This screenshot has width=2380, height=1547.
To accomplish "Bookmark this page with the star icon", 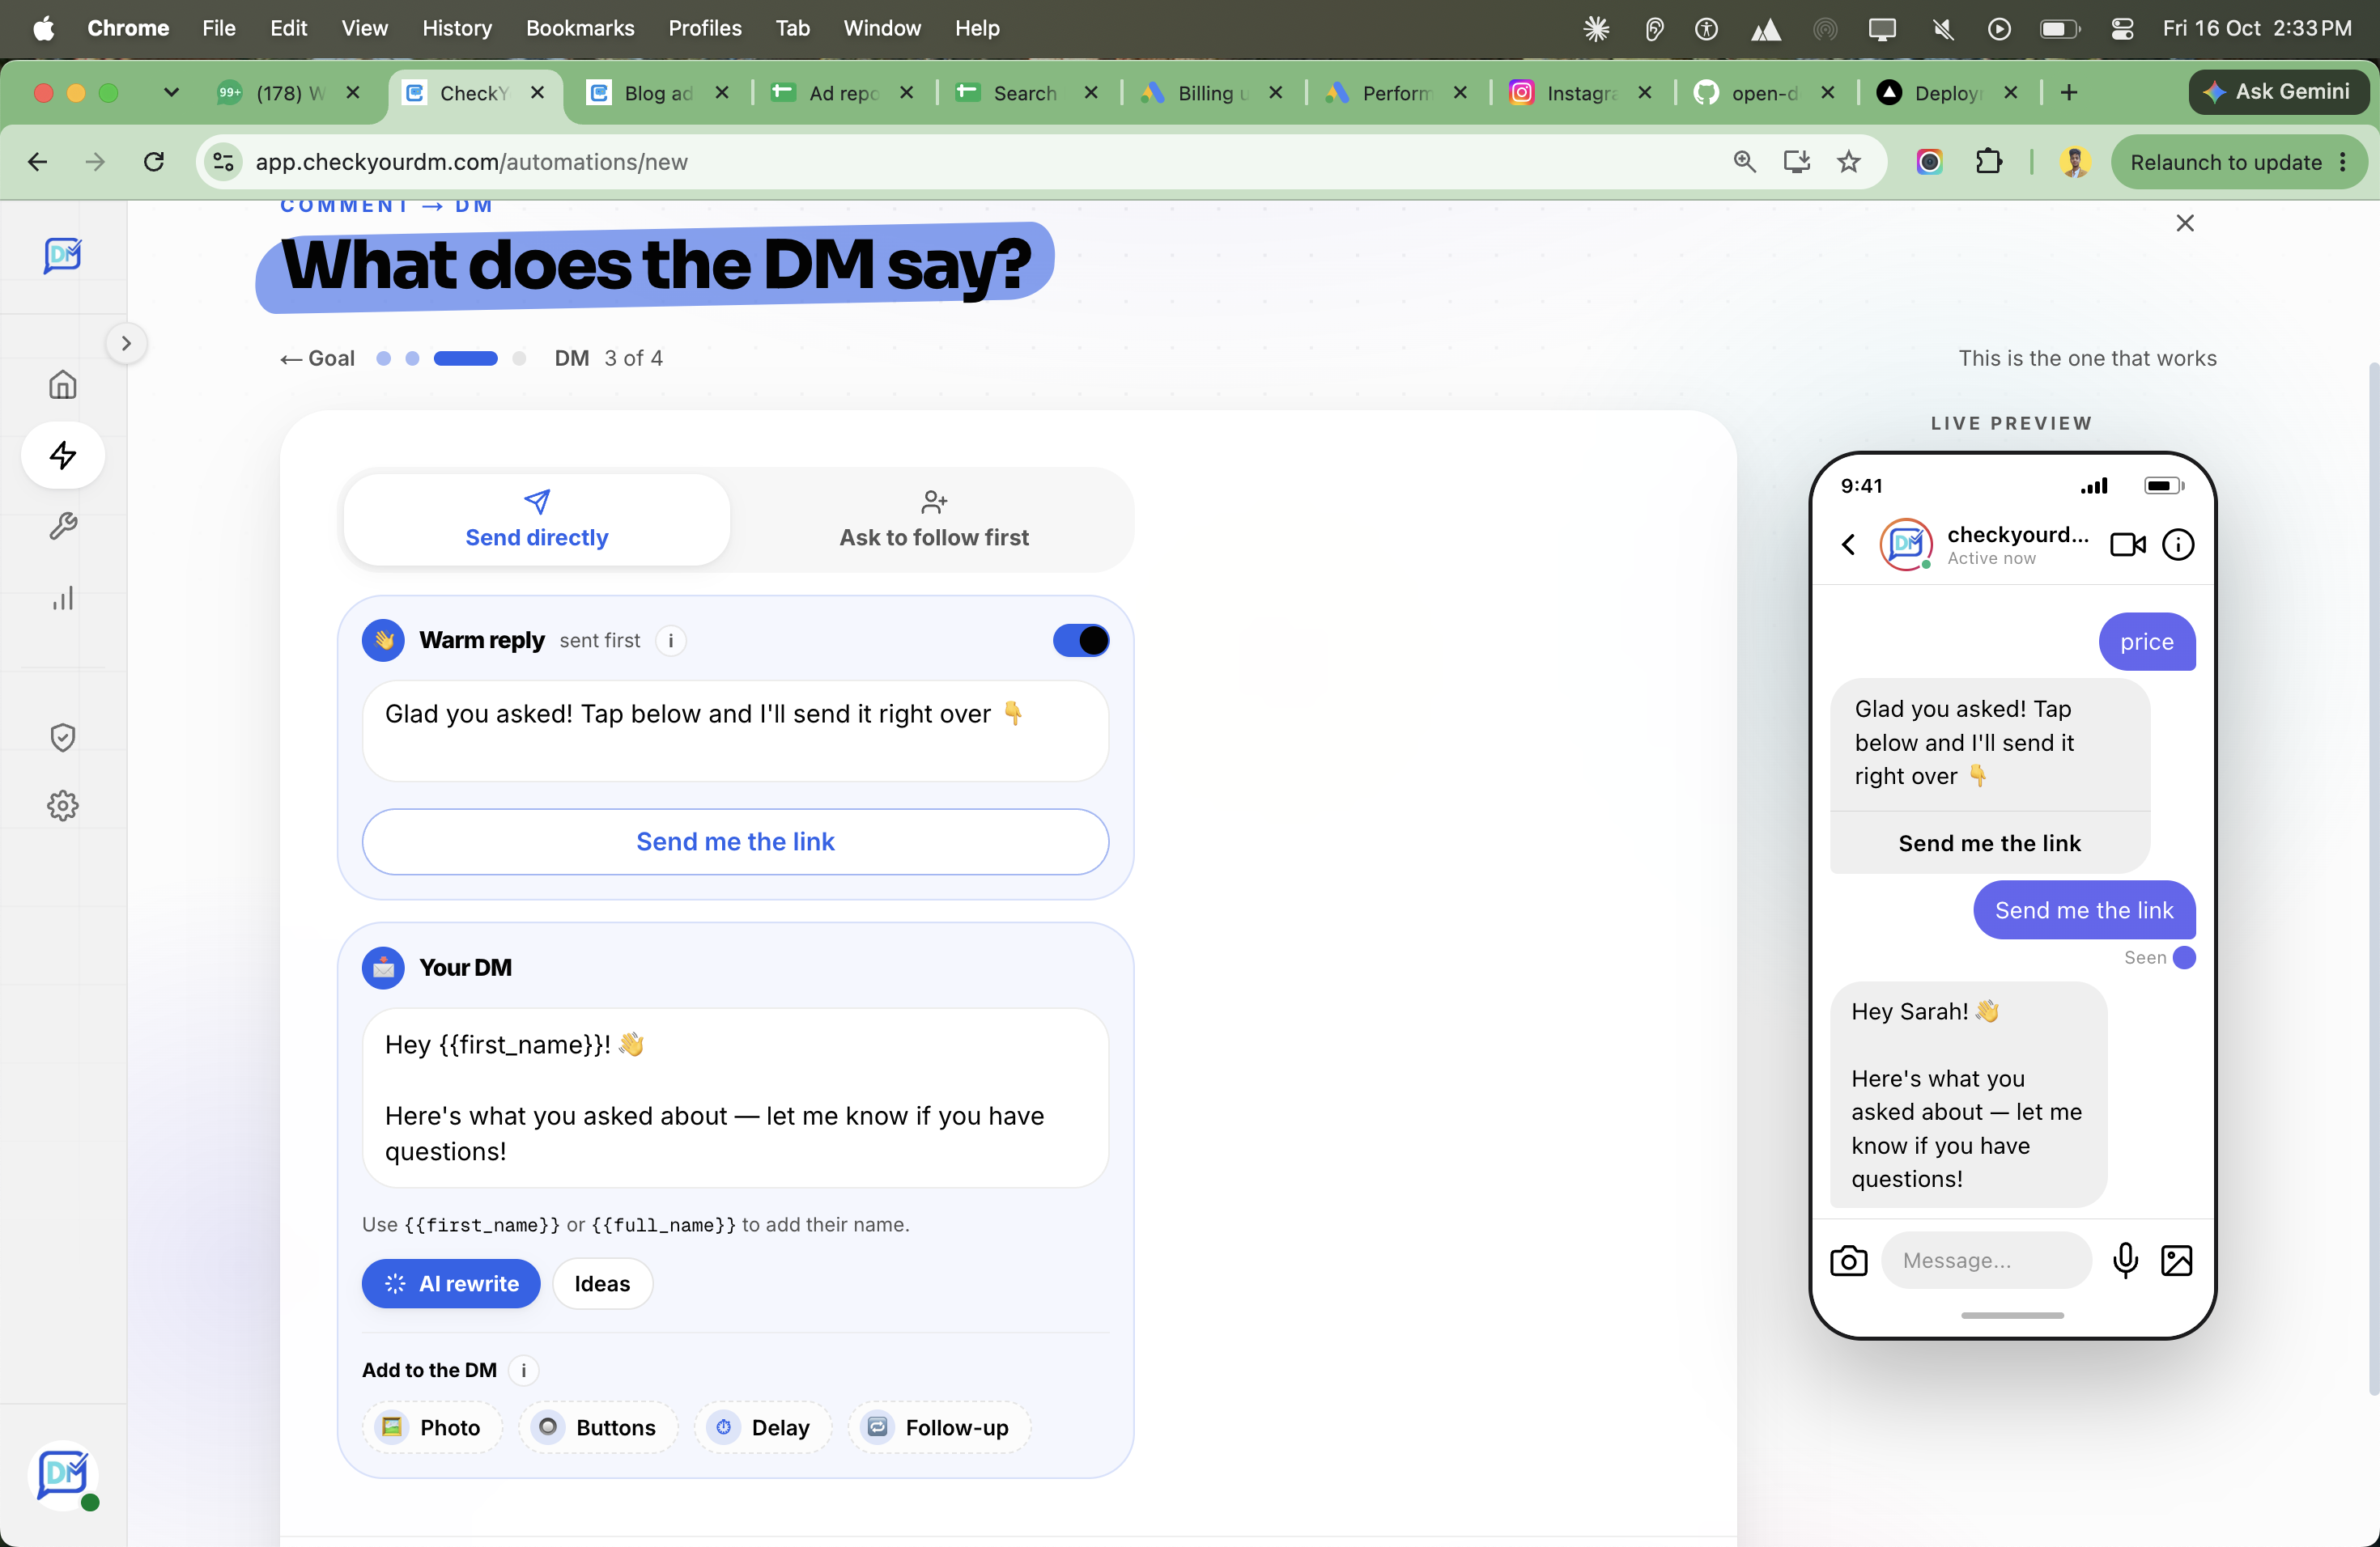I will [x=1849, y=162].
